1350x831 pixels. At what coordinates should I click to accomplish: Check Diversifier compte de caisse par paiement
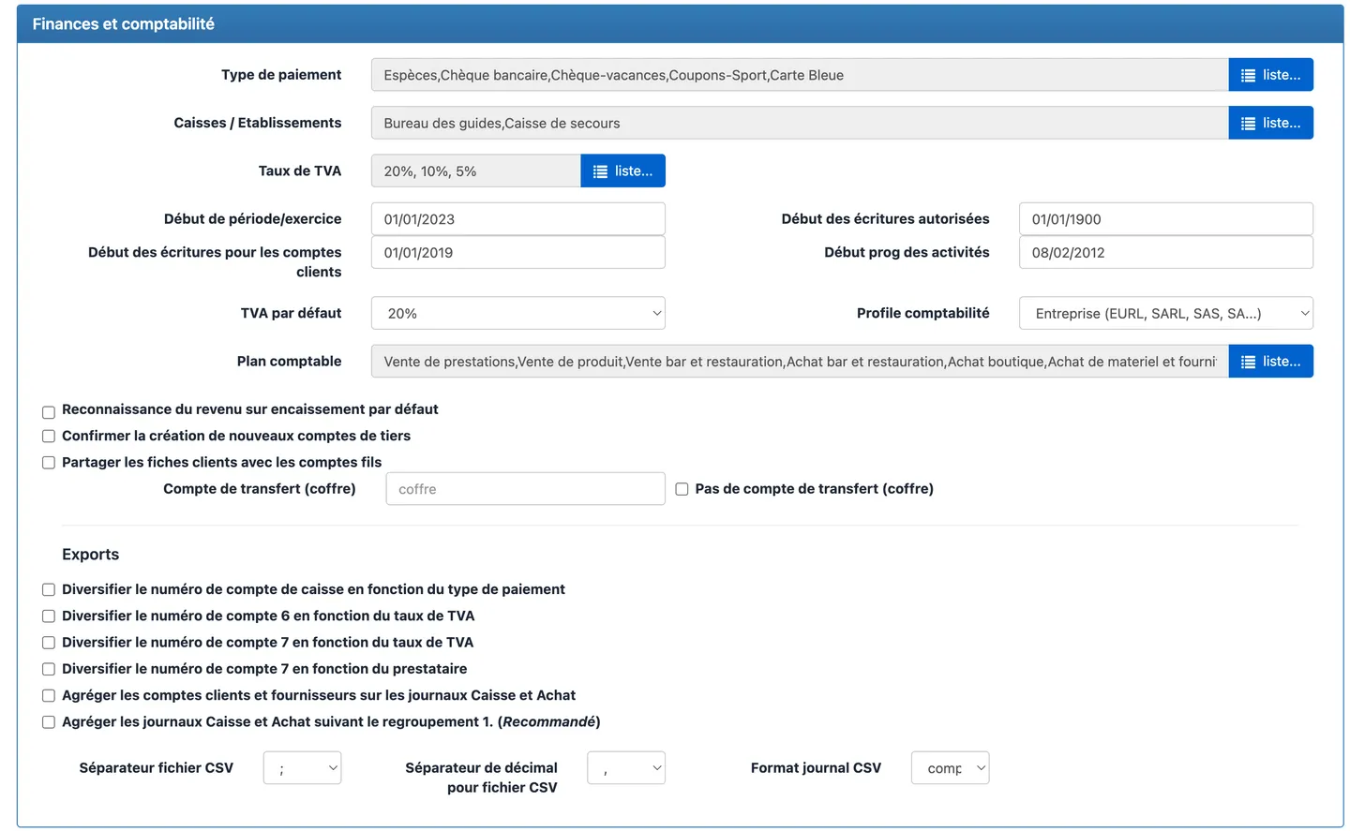49,589
